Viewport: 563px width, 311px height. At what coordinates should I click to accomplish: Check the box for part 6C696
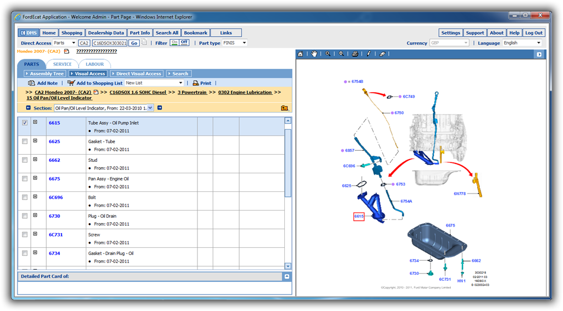pos(25,197)
